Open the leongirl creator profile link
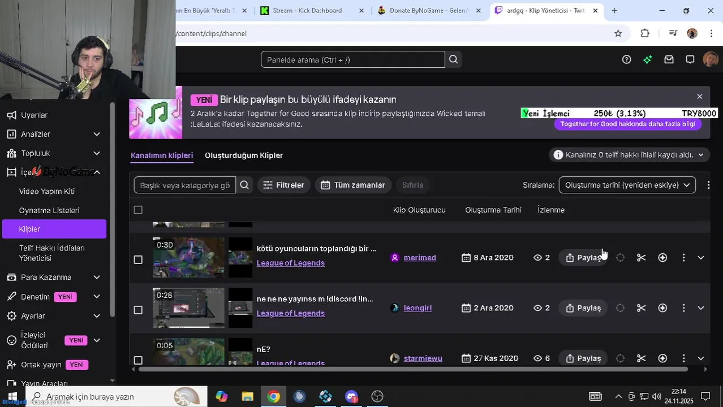This screenshot has height=407, width=723. 418,308
